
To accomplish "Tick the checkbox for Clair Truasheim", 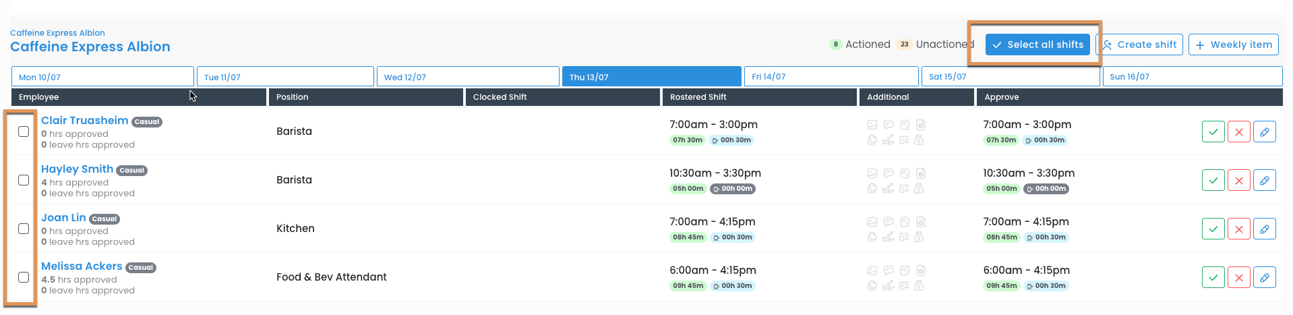I will tap(24, 132).
